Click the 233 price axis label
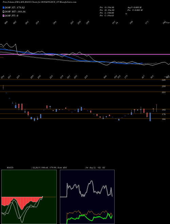The height and width of the screenshot is (224, 170). tap(164, 87)
